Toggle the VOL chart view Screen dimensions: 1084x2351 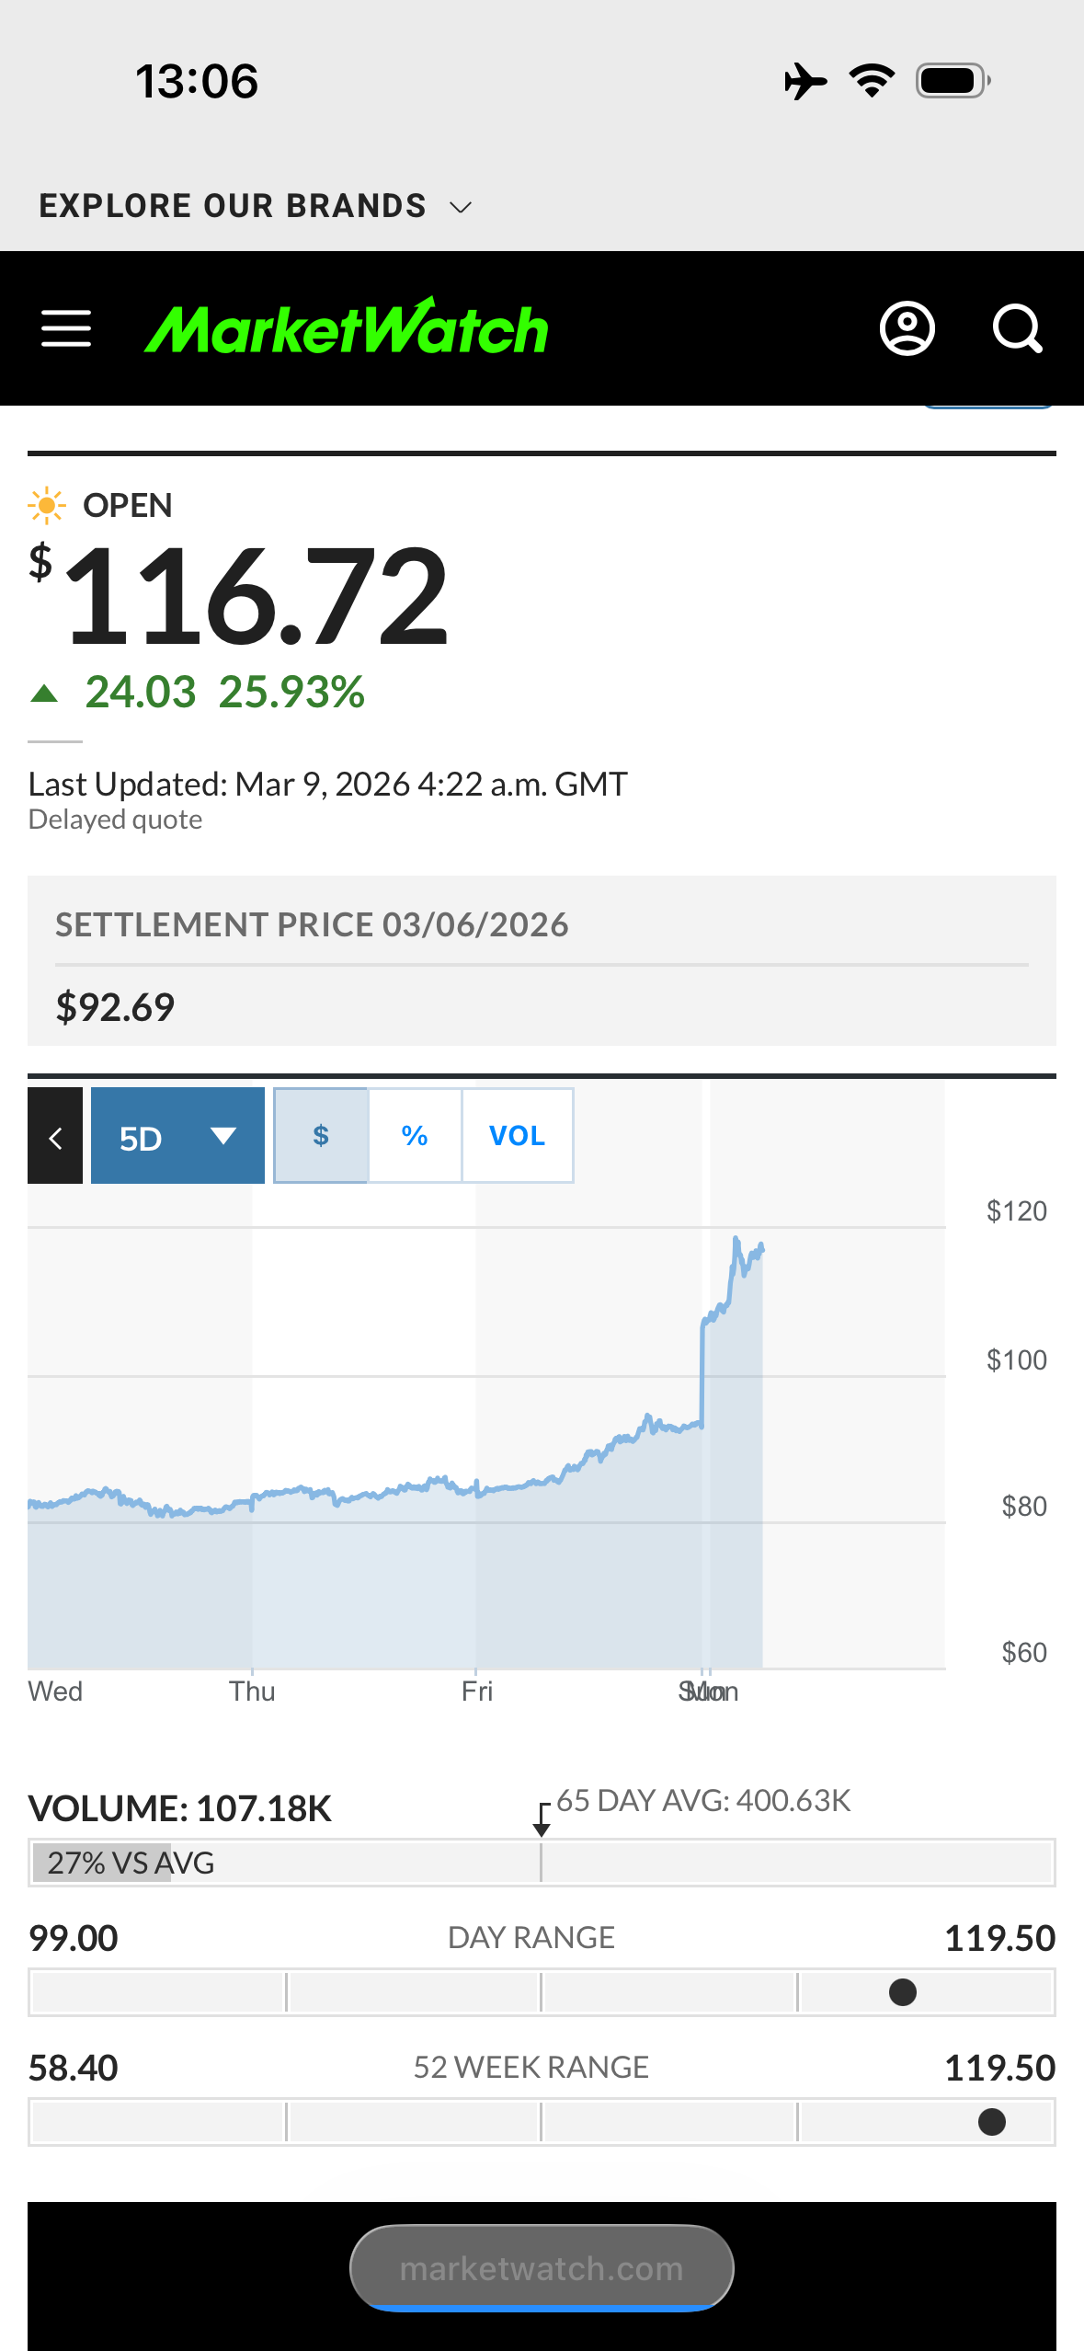(517, 1136)
